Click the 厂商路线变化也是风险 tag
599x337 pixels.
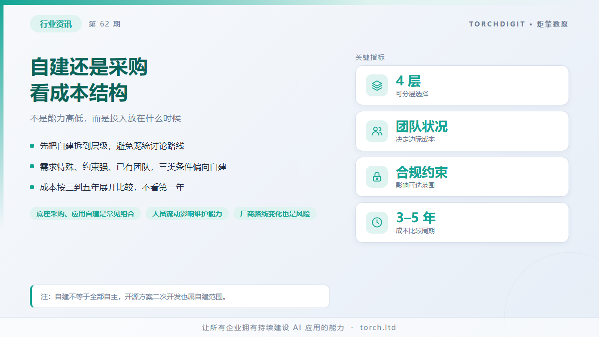point(275,214)
